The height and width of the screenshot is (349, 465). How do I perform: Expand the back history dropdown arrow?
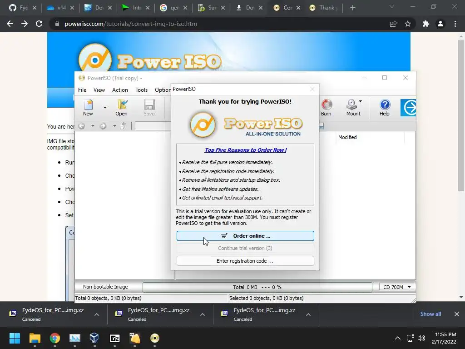[x=93, y=126]
